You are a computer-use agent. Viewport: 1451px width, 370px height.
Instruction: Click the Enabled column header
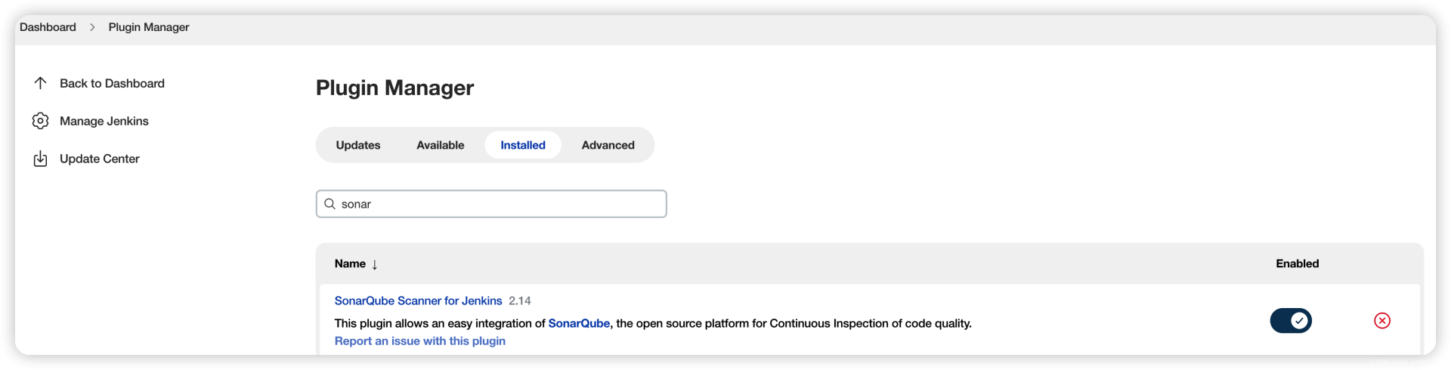pyautogui.click(x=1298, y=264)
